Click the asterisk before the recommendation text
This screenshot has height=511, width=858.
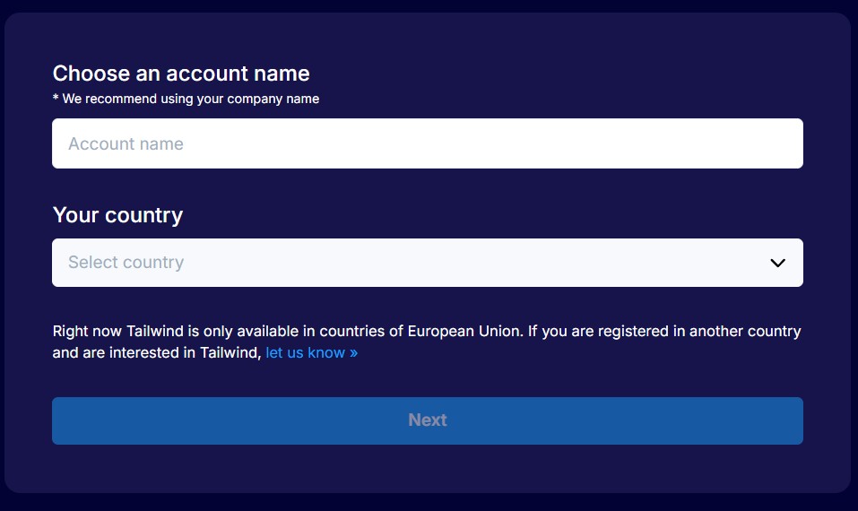(56, 98)
